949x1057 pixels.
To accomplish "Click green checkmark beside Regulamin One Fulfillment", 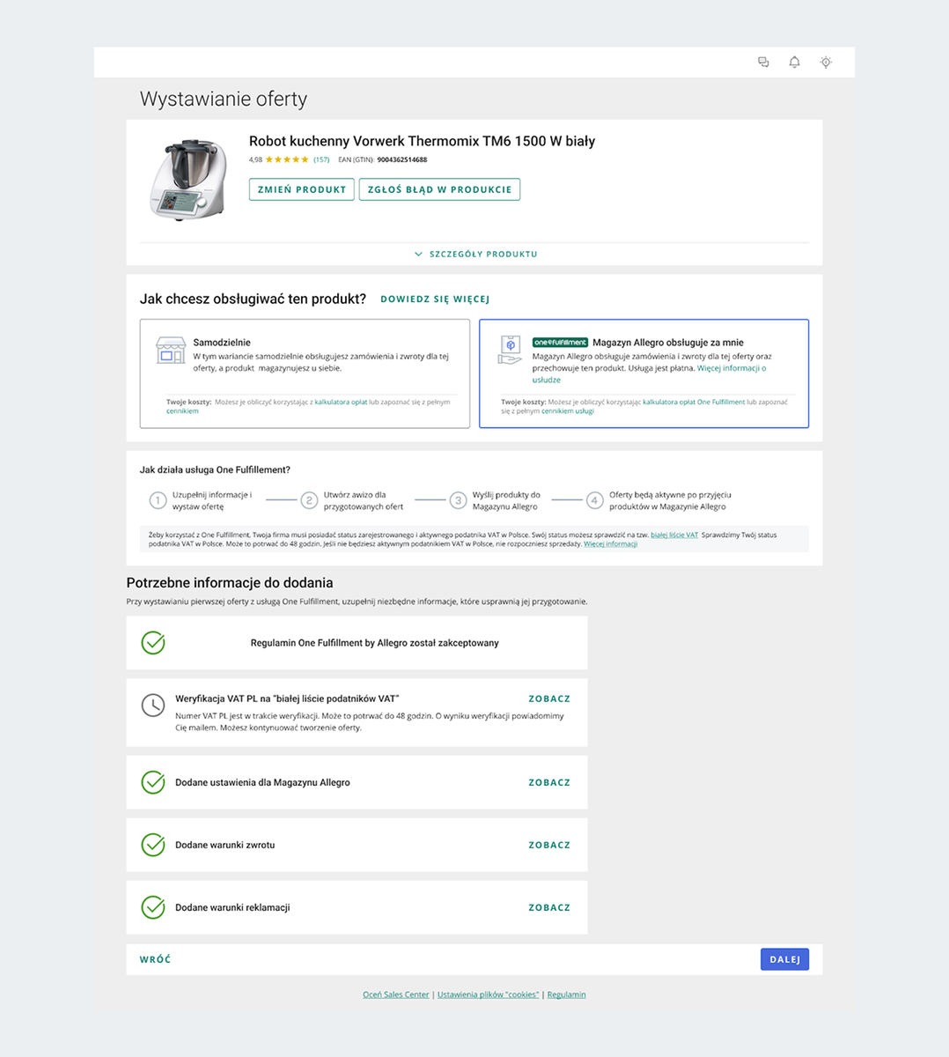I will pyautogui.click(x=153, y=643).
